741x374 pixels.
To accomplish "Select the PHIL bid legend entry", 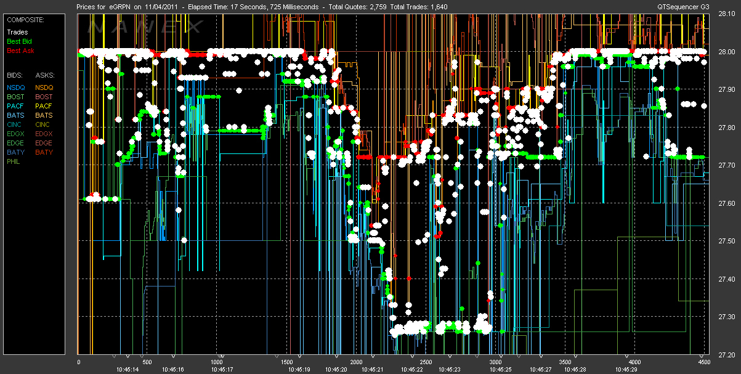I will (14, 161).
